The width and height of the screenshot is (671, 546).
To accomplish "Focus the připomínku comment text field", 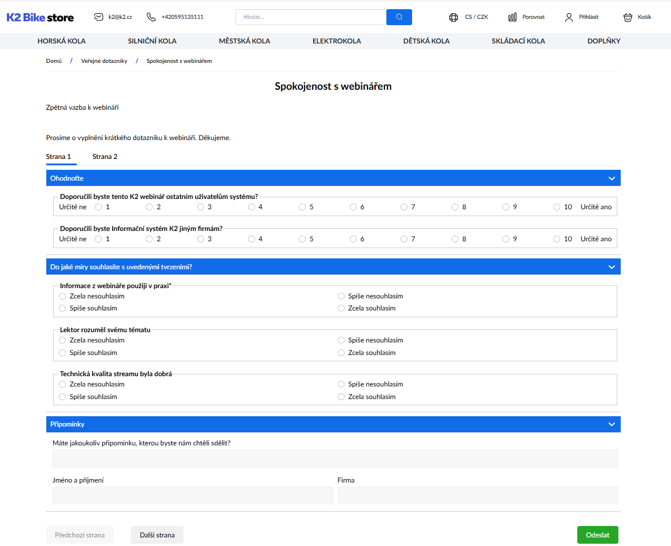I will tap(335, 459).
